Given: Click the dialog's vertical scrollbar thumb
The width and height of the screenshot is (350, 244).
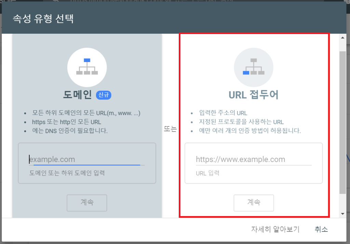Looking at the screenshot, I should [343, 123].
